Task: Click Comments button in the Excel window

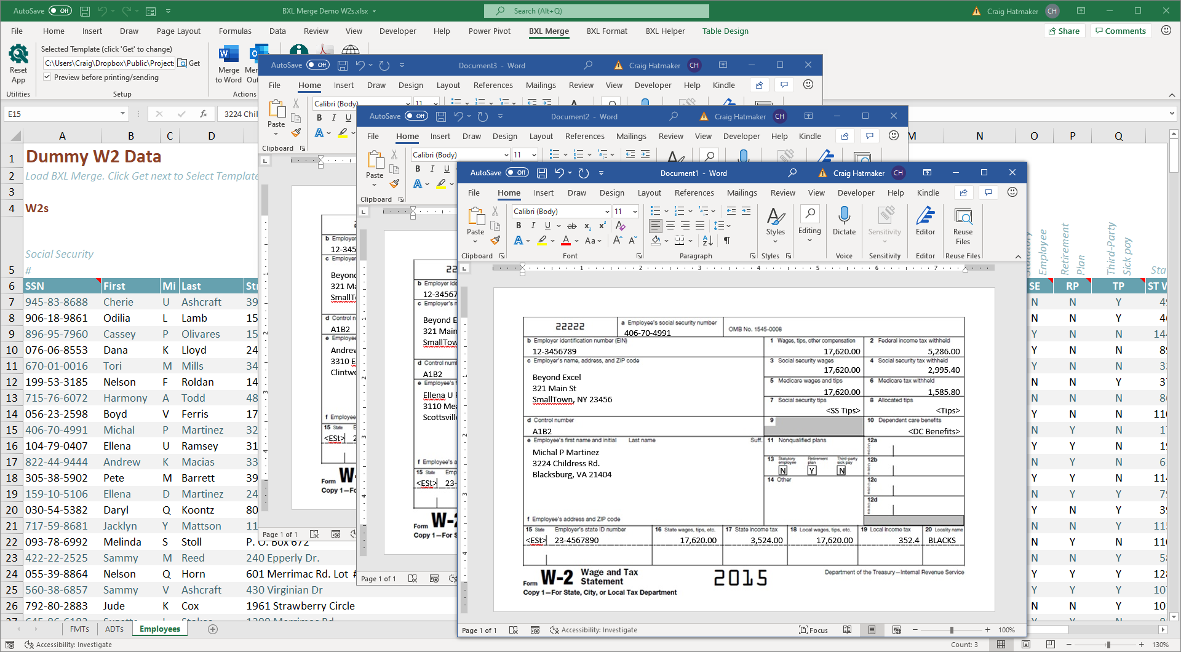Action: coord(1119,31)
